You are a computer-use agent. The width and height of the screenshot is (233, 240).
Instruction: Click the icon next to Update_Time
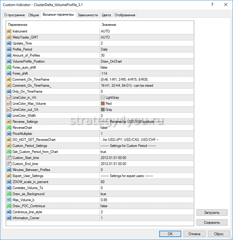[9, 43]
